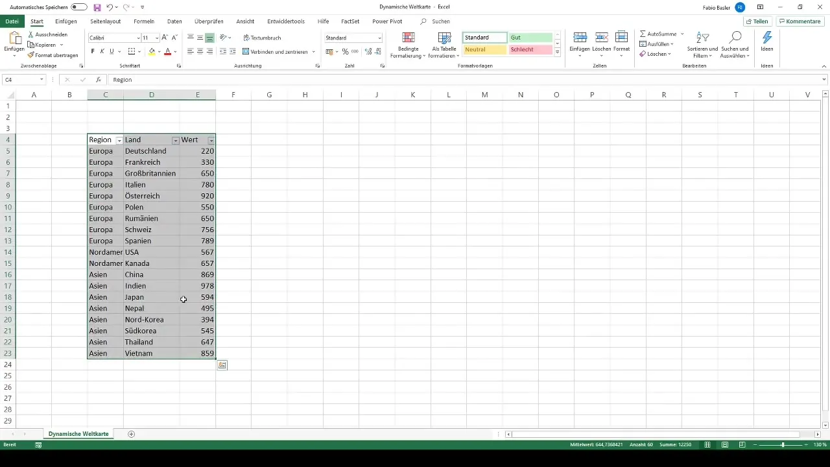Select Format übertragen brush
The width and height of the screenshot is (830, 467).
[x=31, y=55]
